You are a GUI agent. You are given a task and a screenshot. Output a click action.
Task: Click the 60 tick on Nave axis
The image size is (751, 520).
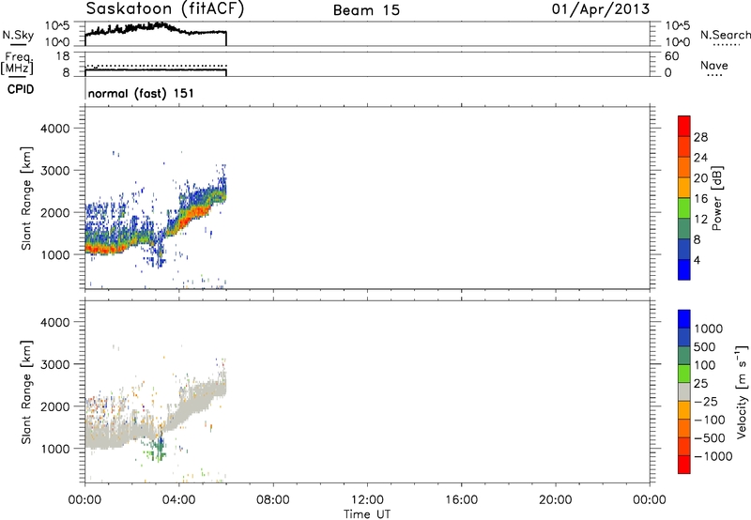671,56
